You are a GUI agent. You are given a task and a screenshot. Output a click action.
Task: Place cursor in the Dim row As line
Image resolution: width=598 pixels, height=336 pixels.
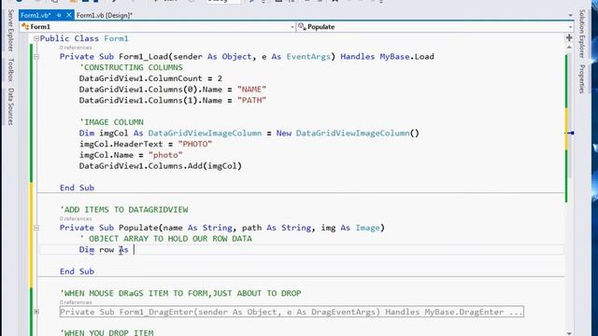click(x=301, y=250)
